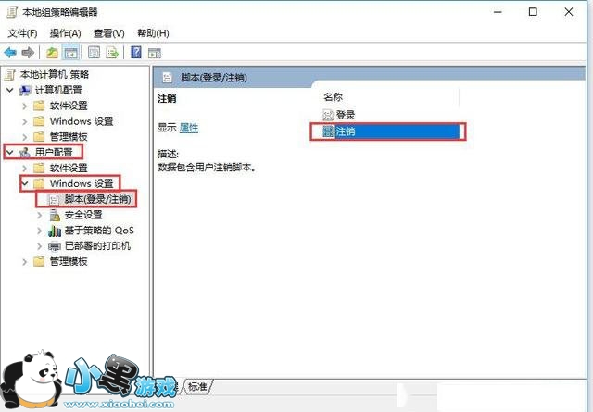Click the Up one level folder icon
The height and width of the screenshot is (412, 593).
tap(52, 53)
